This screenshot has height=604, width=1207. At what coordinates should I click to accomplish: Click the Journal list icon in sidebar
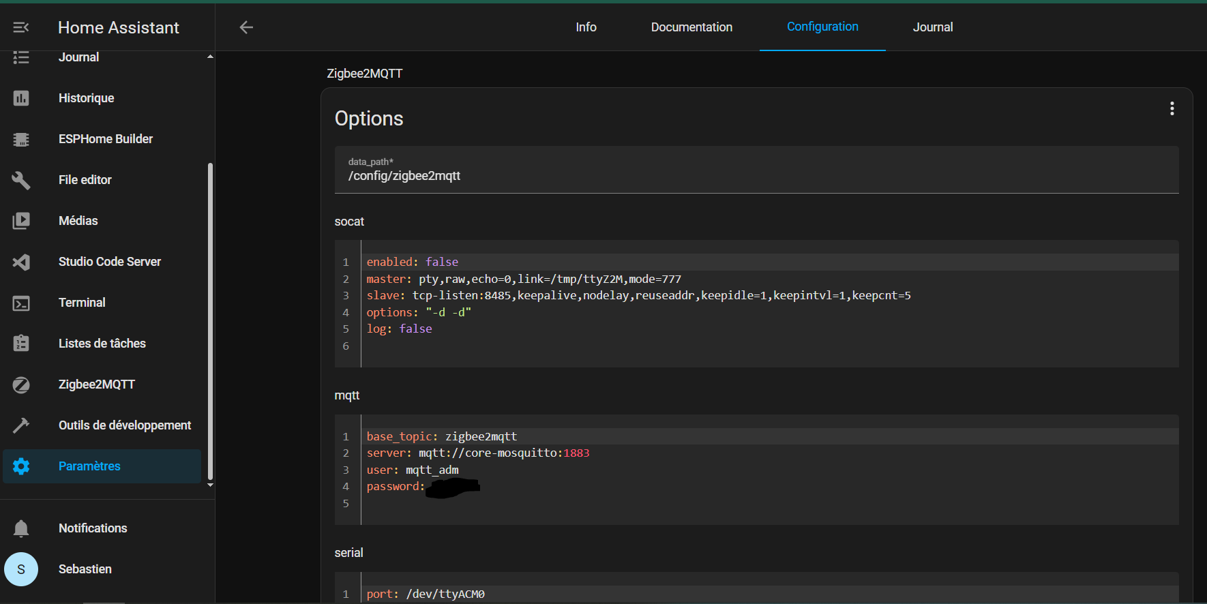21,57
